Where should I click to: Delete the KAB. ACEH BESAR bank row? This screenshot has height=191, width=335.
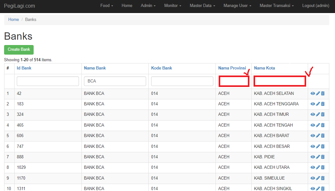pos(323,147)
